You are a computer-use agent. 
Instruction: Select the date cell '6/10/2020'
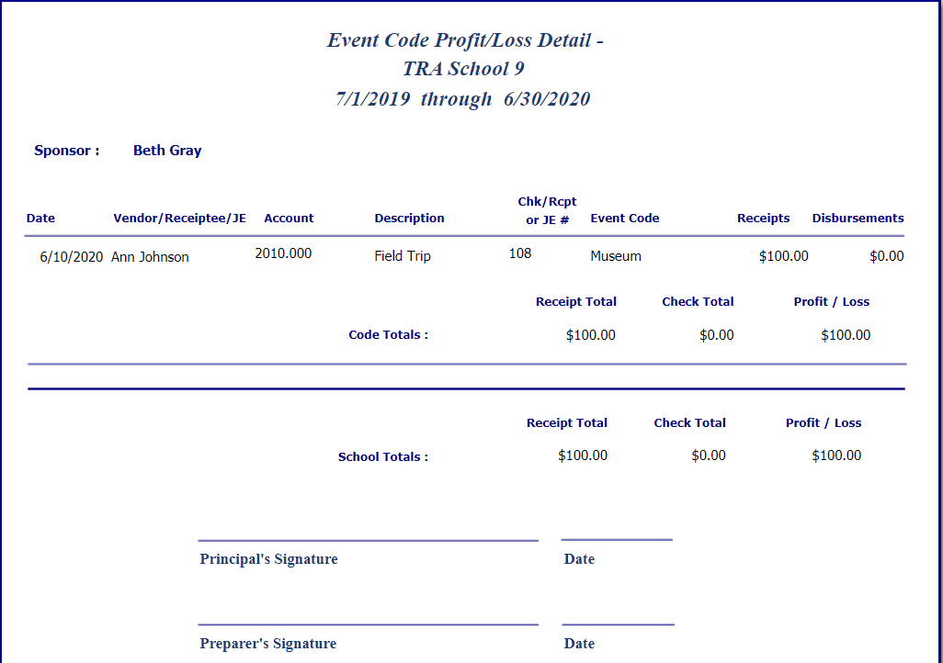point(72,257)
